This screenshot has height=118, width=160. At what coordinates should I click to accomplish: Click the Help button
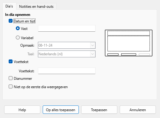[22, 110]
